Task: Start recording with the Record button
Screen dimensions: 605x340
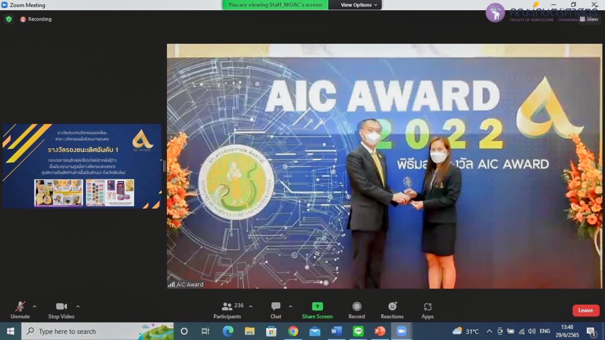Action: (x=356, y=310)
